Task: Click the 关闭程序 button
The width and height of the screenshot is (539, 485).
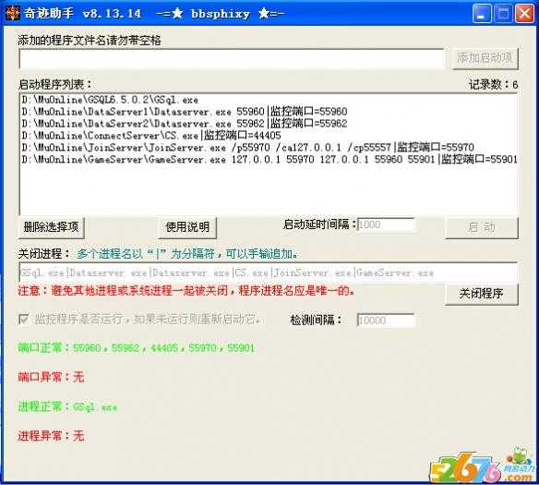Action: coord(482,294)
